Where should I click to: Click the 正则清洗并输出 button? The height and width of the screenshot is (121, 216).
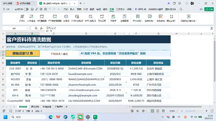pyautogui.click(x=59, y=54)
